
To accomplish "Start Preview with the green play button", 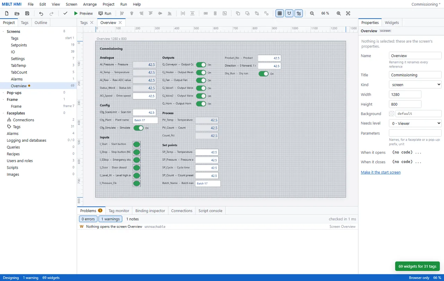I will [83, 14].
